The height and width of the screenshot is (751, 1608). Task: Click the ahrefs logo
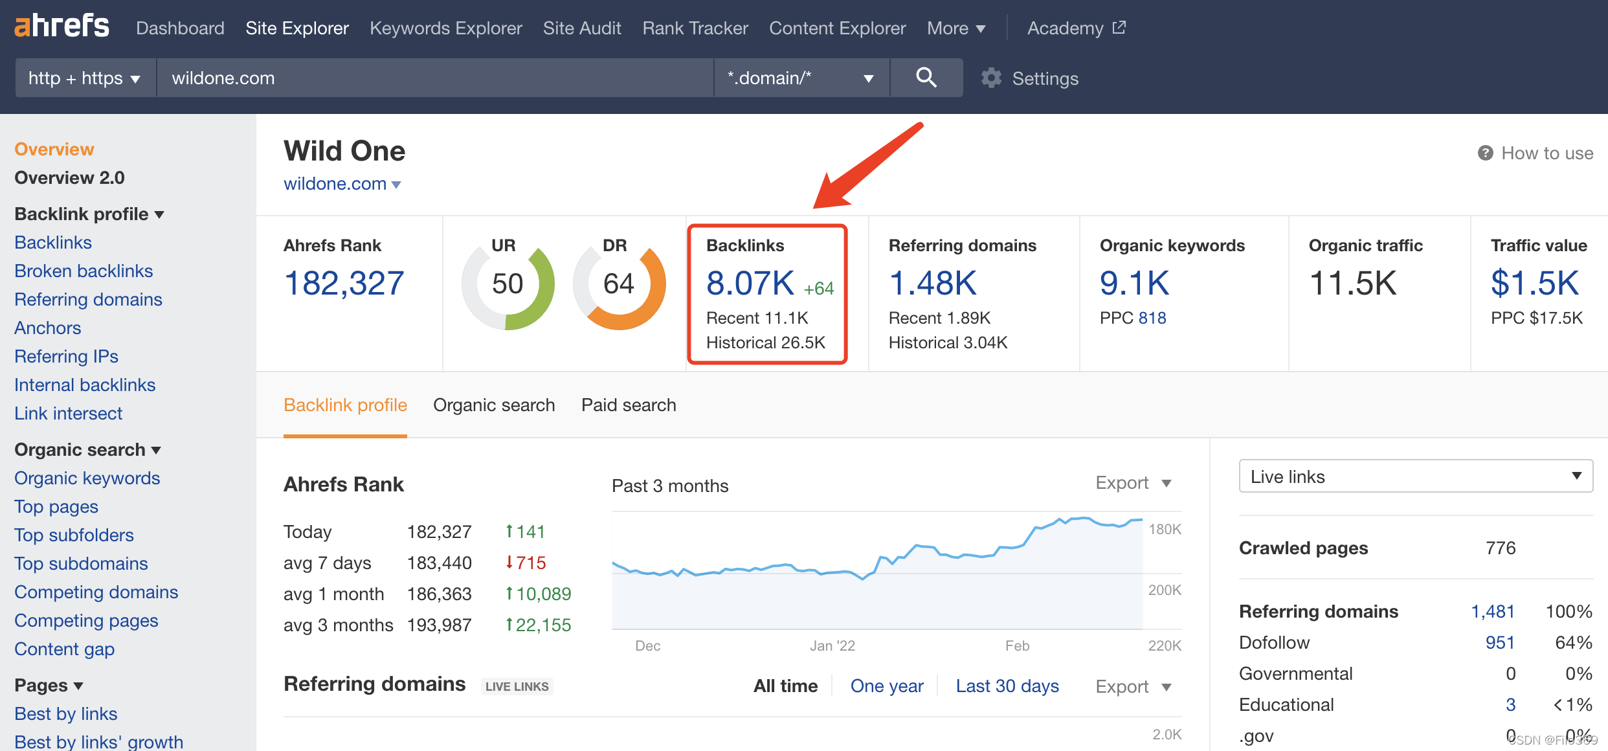tap(61, 27)
